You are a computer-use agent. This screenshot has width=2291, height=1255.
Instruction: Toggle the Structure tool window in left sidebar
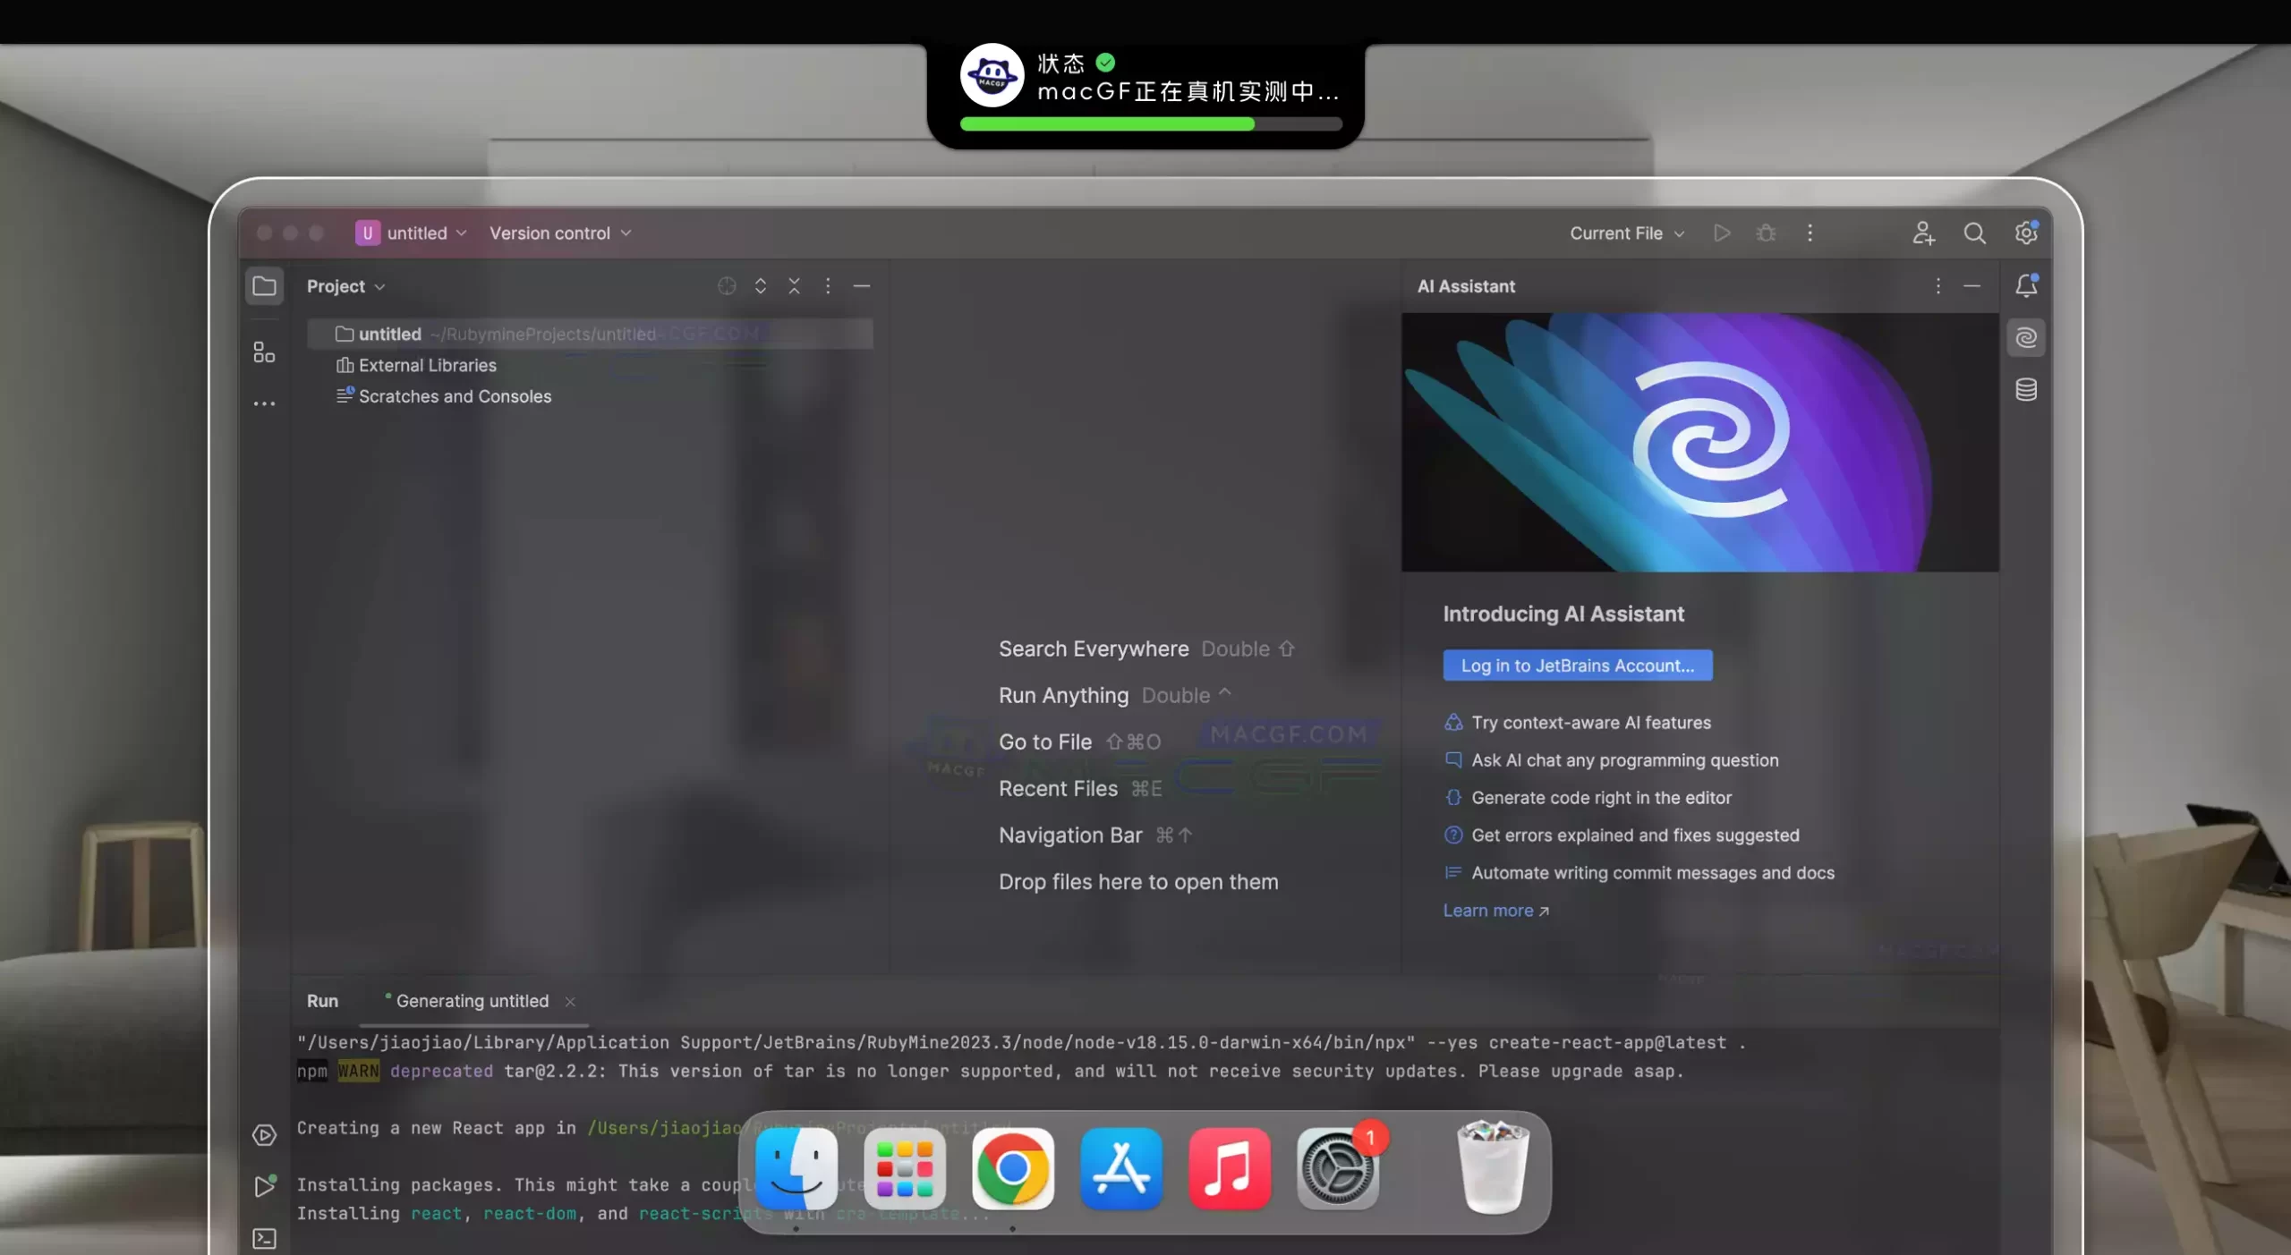coord(262,351)
